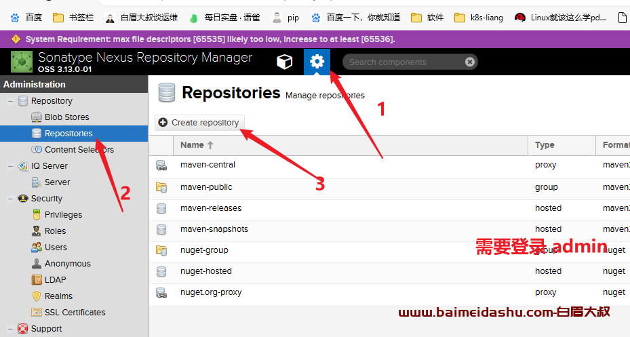Click the maven-releases hosted icon
The height and width of the screenshot is (337, 630).
tap(161, 208)
